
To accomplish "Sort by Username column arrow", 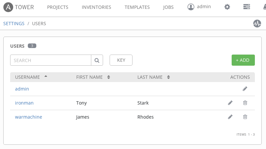I will 46,76.
